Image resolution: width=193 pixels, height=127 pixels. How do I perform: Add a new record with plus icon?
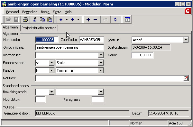coord(88,20)
